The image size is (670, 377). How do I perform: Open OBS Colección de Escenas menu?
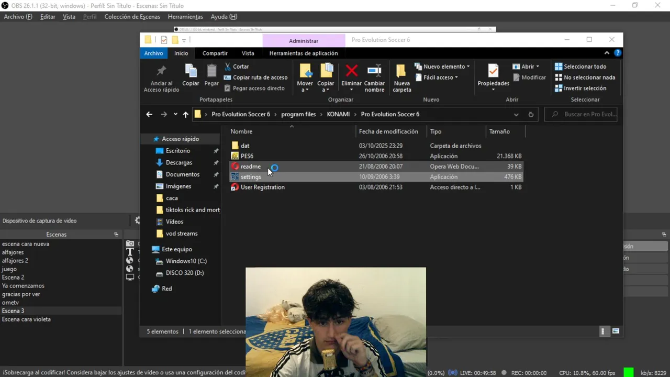click(x=132, y=17)
